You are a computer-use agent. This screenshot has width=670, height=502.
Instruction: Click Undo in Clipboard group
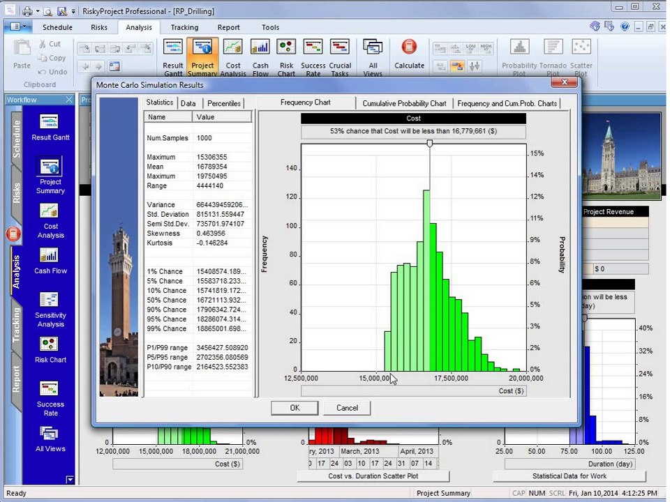[52, 72]
